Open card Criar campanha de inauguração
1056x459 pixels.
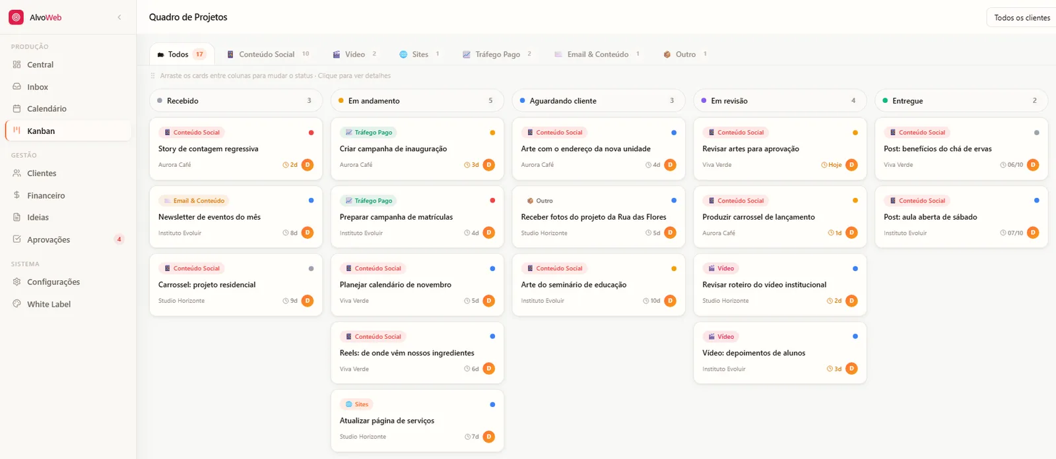[417, 148]
